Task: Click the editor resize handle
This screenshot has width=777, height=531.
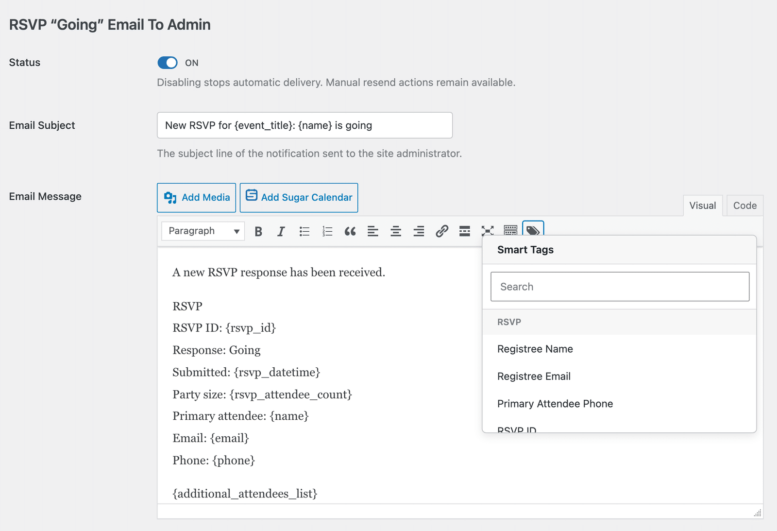Action: tap(758, 513)
